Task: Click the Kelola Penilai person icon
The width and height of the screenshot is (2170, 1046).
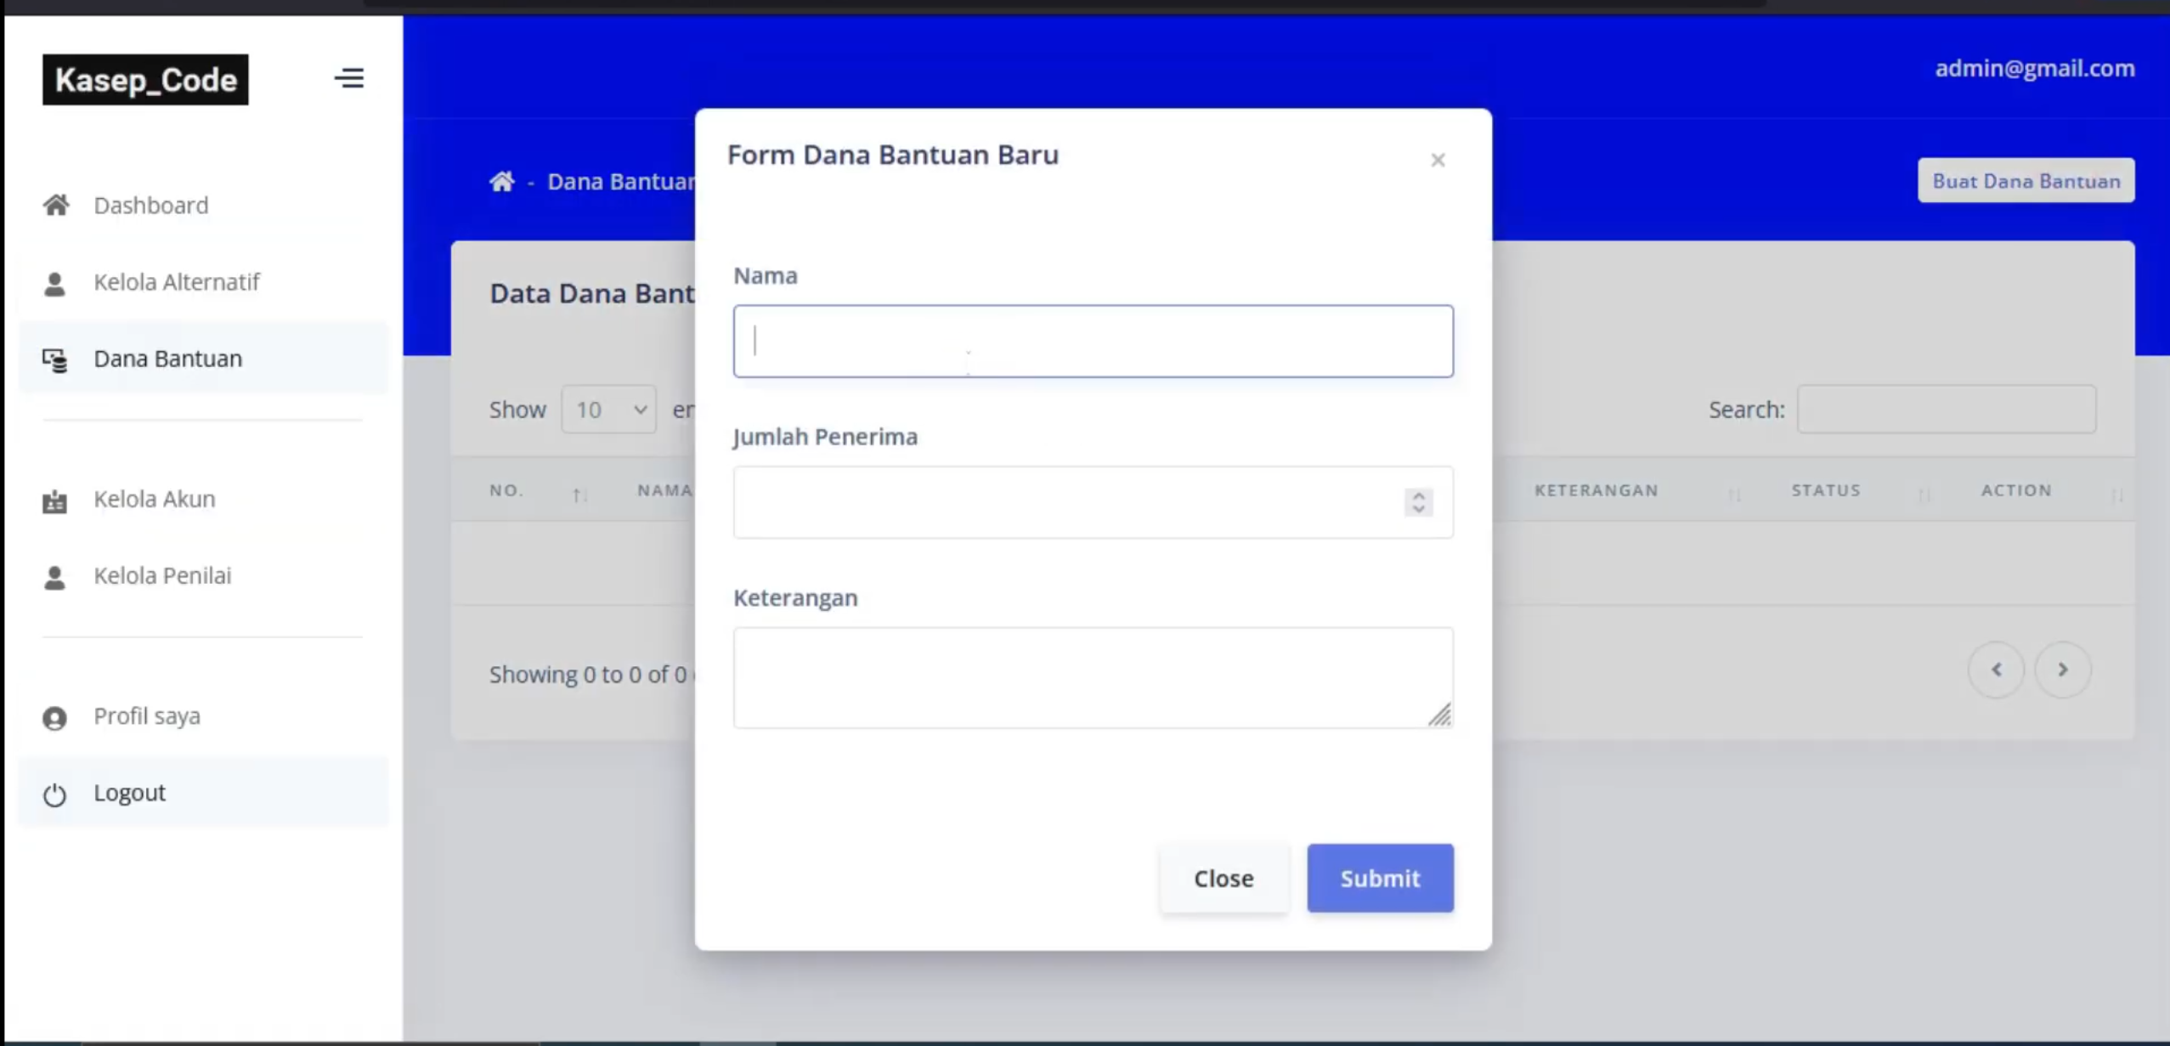Action: pyautogui.click(x=54, y=577)
